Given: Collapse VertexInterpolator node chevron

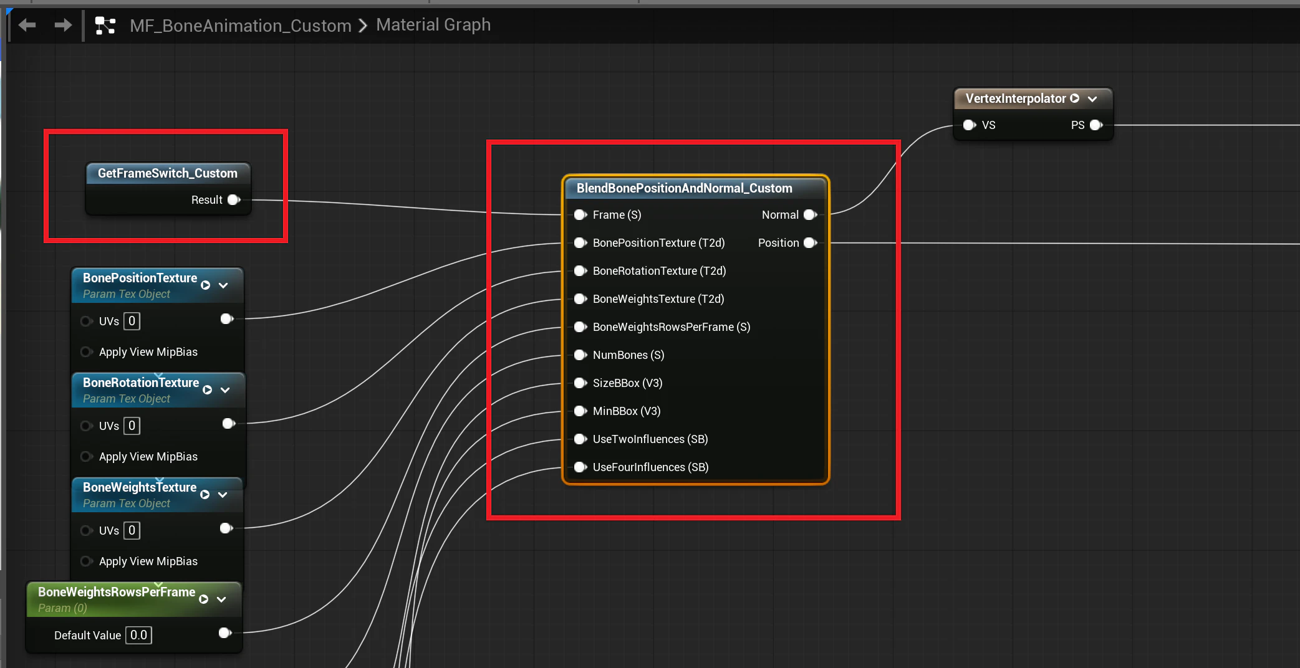Looking at the screenshot, I should pyautogui.click(x=1092, y=98).
